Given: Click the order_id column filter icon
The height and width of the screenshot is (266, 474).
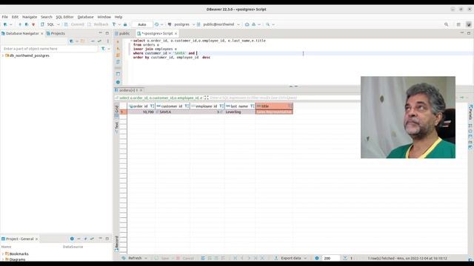Looking at the screenshot, I should (152, 106).
